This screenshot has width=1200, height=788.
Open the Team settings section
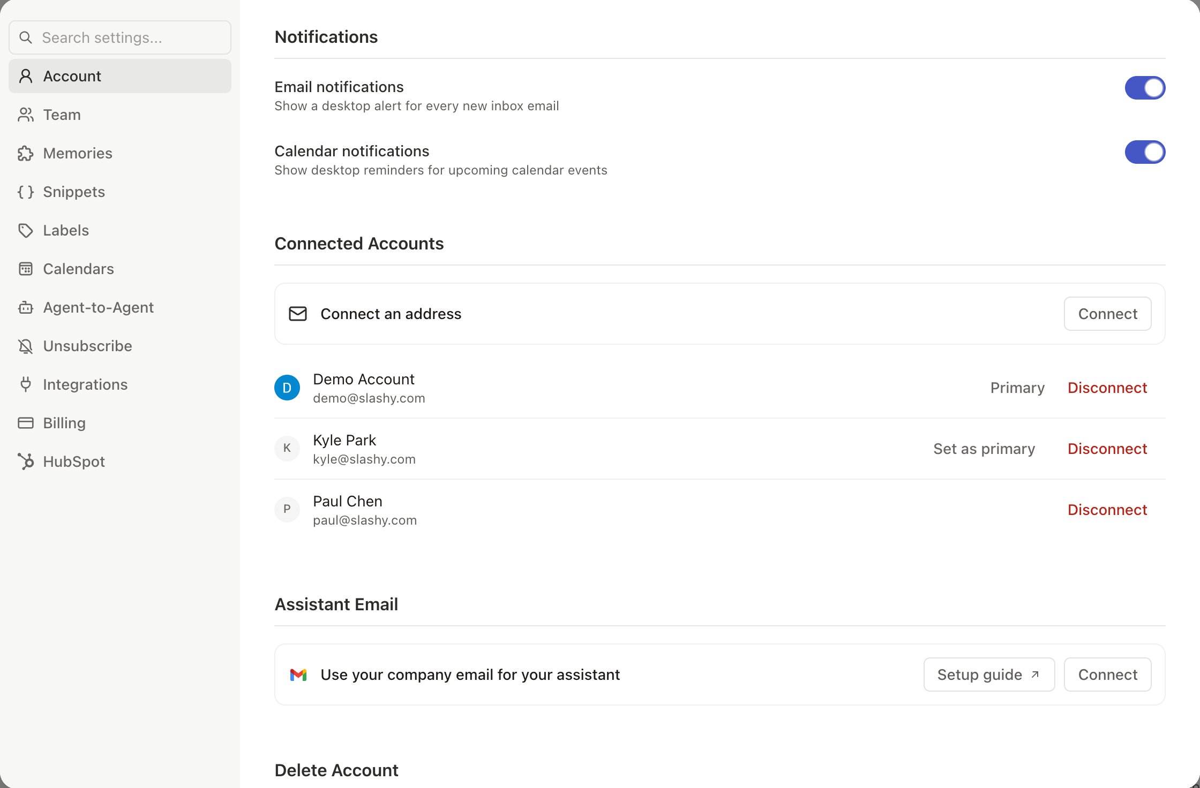(120, 115)
